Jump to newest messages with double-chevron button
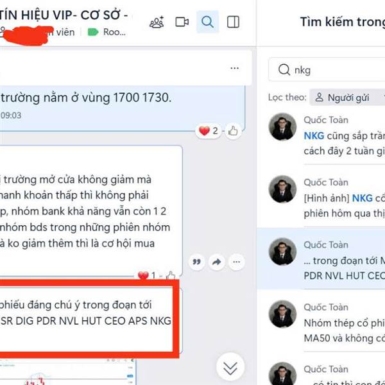This screenshot has width=385, height=385. [x=230, y=368]
